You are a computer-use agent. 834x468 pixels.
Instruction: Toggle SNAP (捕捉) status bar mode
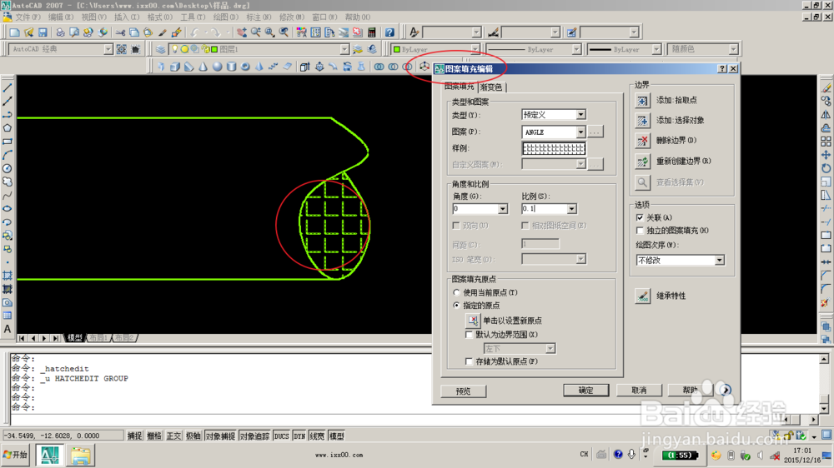134,436
